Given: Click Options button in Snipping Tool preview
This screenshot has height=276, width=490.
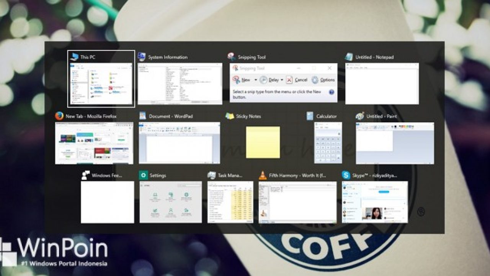Looking at the screenshot, I should (x=323, y=80).
